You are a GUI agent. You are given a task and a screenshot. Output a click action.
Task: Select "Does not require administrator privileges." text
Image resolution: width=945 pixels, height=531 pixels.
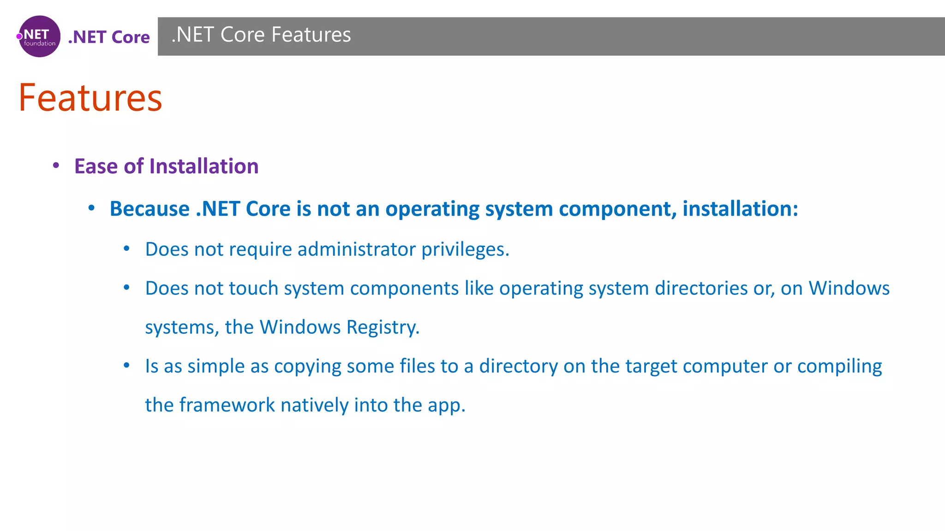[327, 249]
